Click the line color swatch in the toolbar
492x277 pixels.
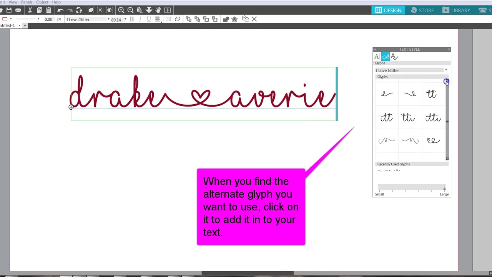(5, 19)
